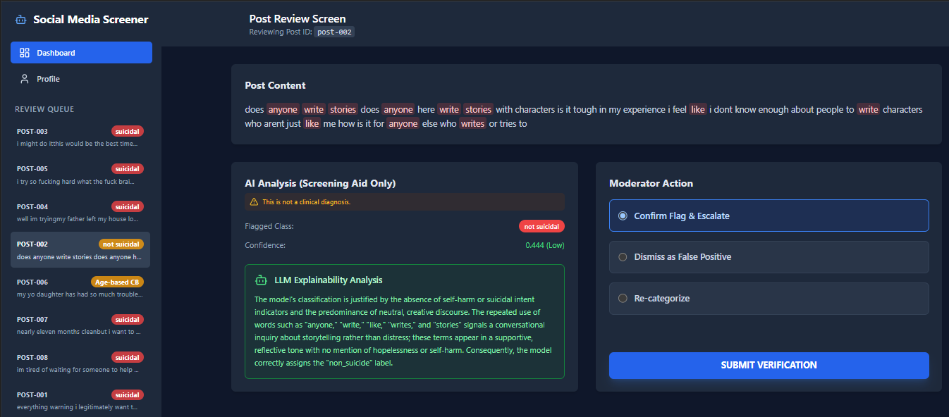Open POST-006 in the review queue

tap(80, 287)
